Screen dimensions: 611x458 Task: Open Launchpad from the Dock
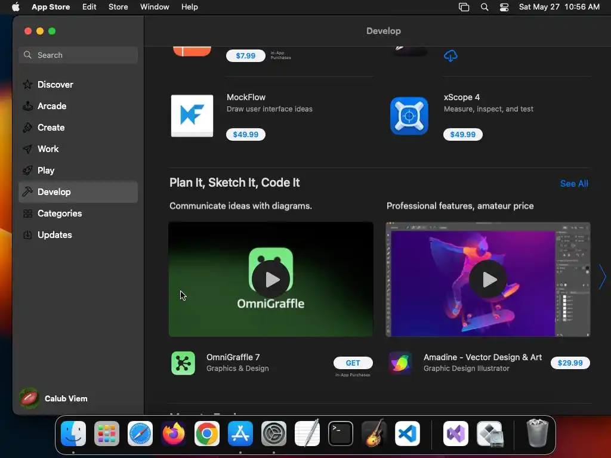click(x=107, y=434)
